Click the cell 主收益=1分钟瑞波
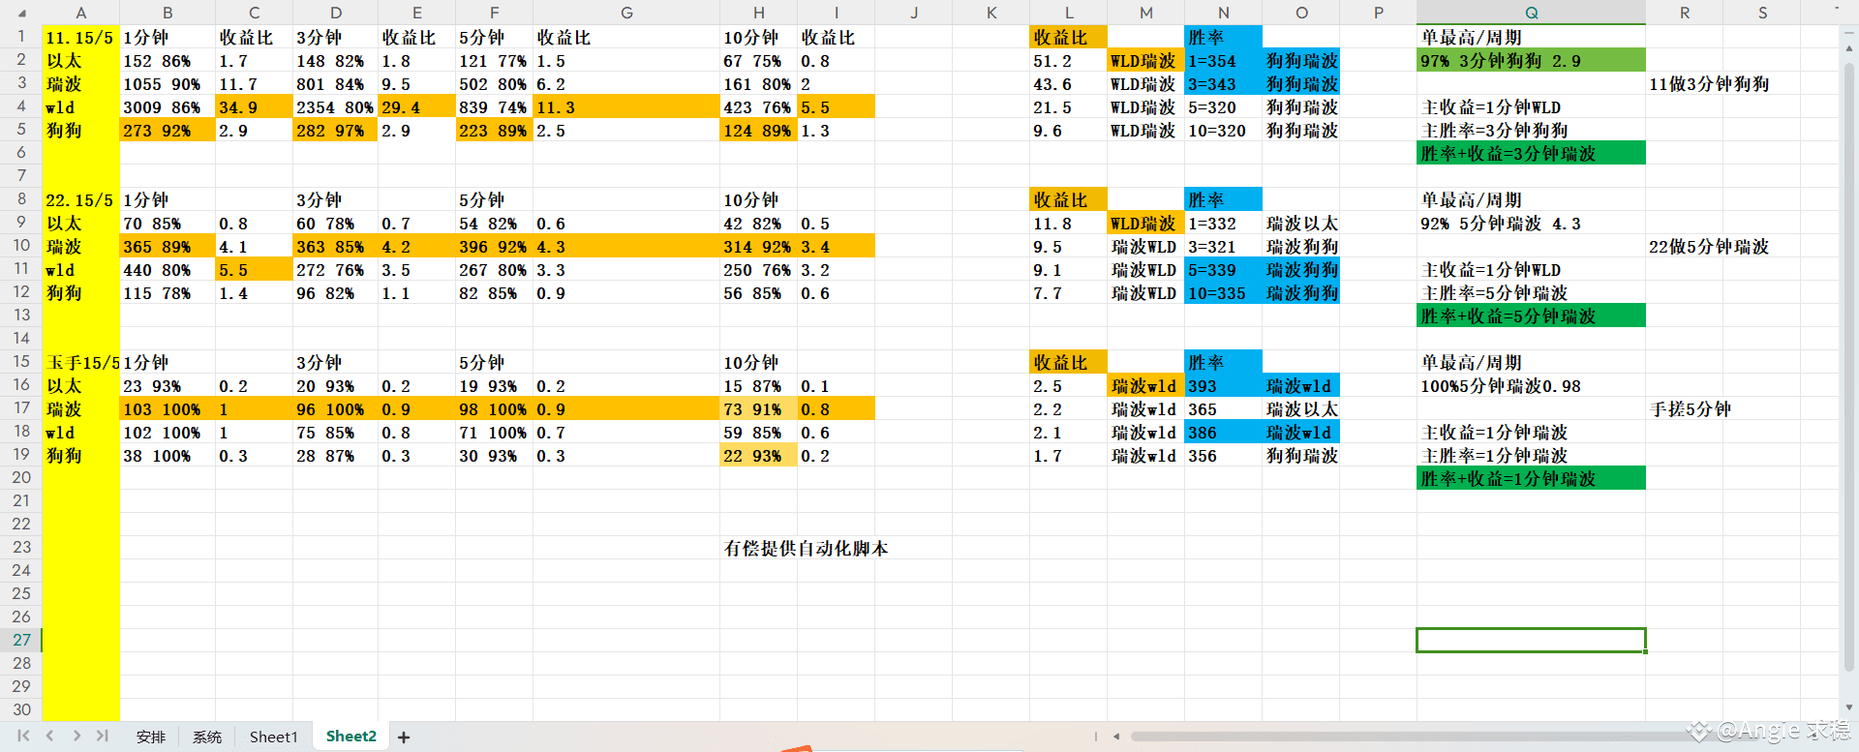This screenshot has width=1859, height=752. 1531,432
